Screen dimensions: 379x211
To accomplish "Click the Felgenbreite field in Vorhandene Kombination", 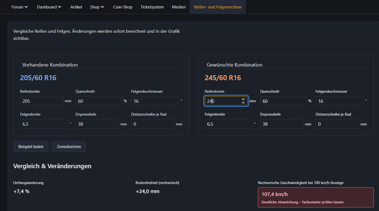I will click(x=44, y=124).
